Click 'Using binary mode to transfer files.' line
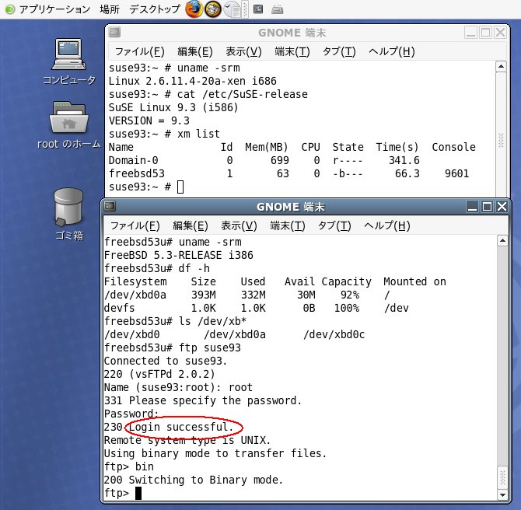The image size is (521, 510). 215,453
